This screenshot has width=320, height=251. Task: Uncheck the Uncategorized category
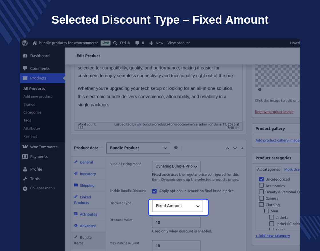(261, 179)
